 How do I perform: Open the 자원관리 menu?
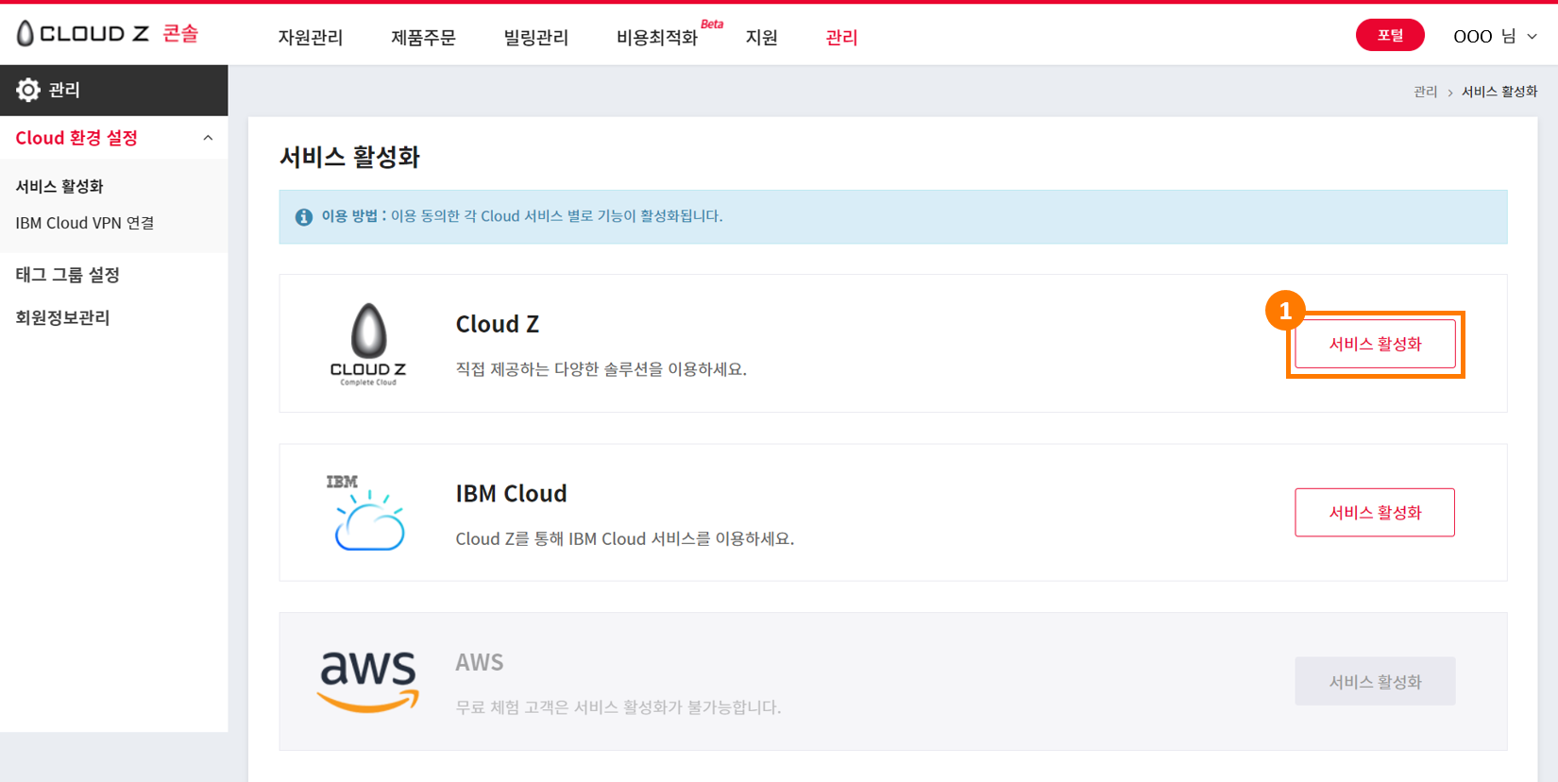pyautogui.click(x=310, y=38)
